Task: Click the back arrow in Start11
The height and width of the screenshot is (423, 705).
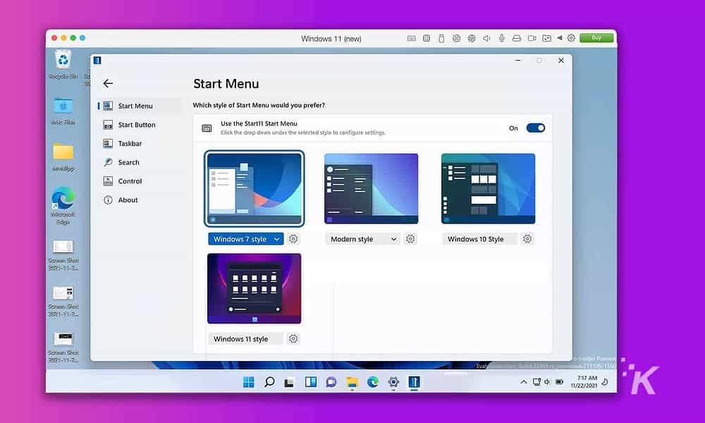Action: (x=107, y=83)
